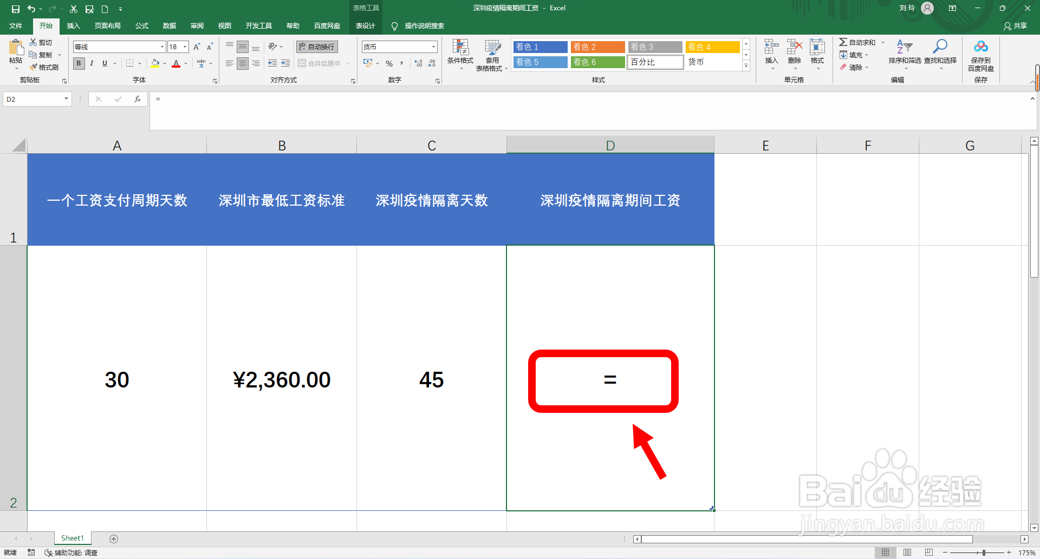Click the cancel X in the formula bar

point(98,99)
